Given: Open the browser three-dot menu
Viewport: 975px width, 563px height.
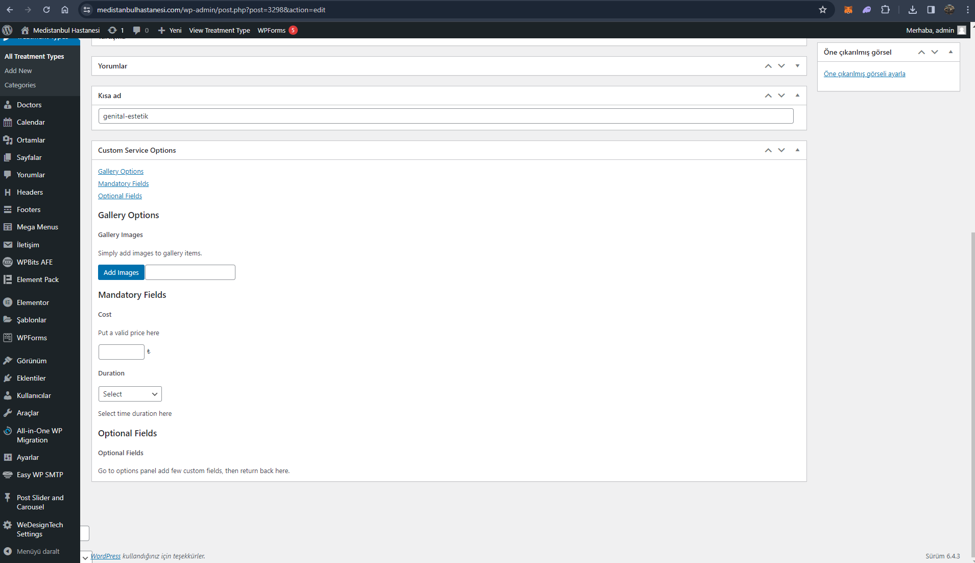Looking at the screenshot, I should (967, 10).
